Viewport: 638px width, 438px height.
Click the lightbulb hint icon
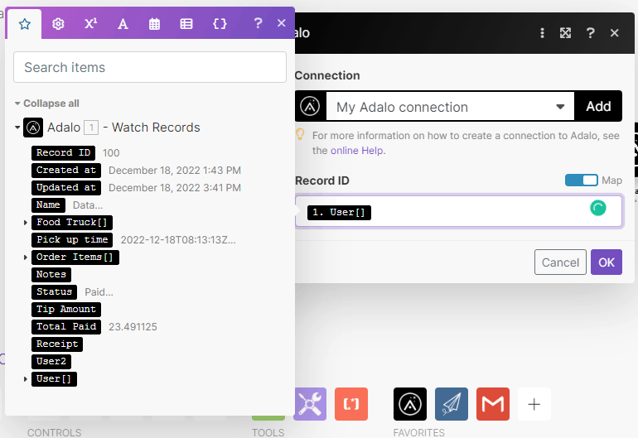tap(300, 135)
